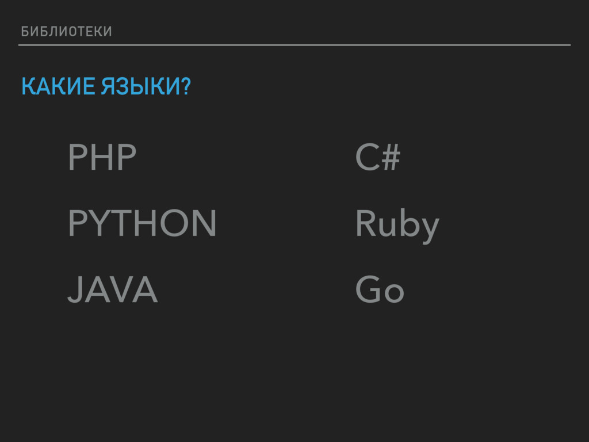Click the letter R in Ruby
The height and width of the screenshot is (442, 589).
(365, 223)
